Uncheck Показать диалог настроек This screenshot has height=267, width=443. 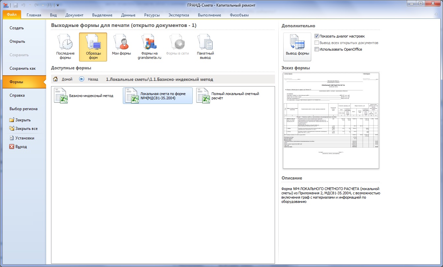pos(317,36)
